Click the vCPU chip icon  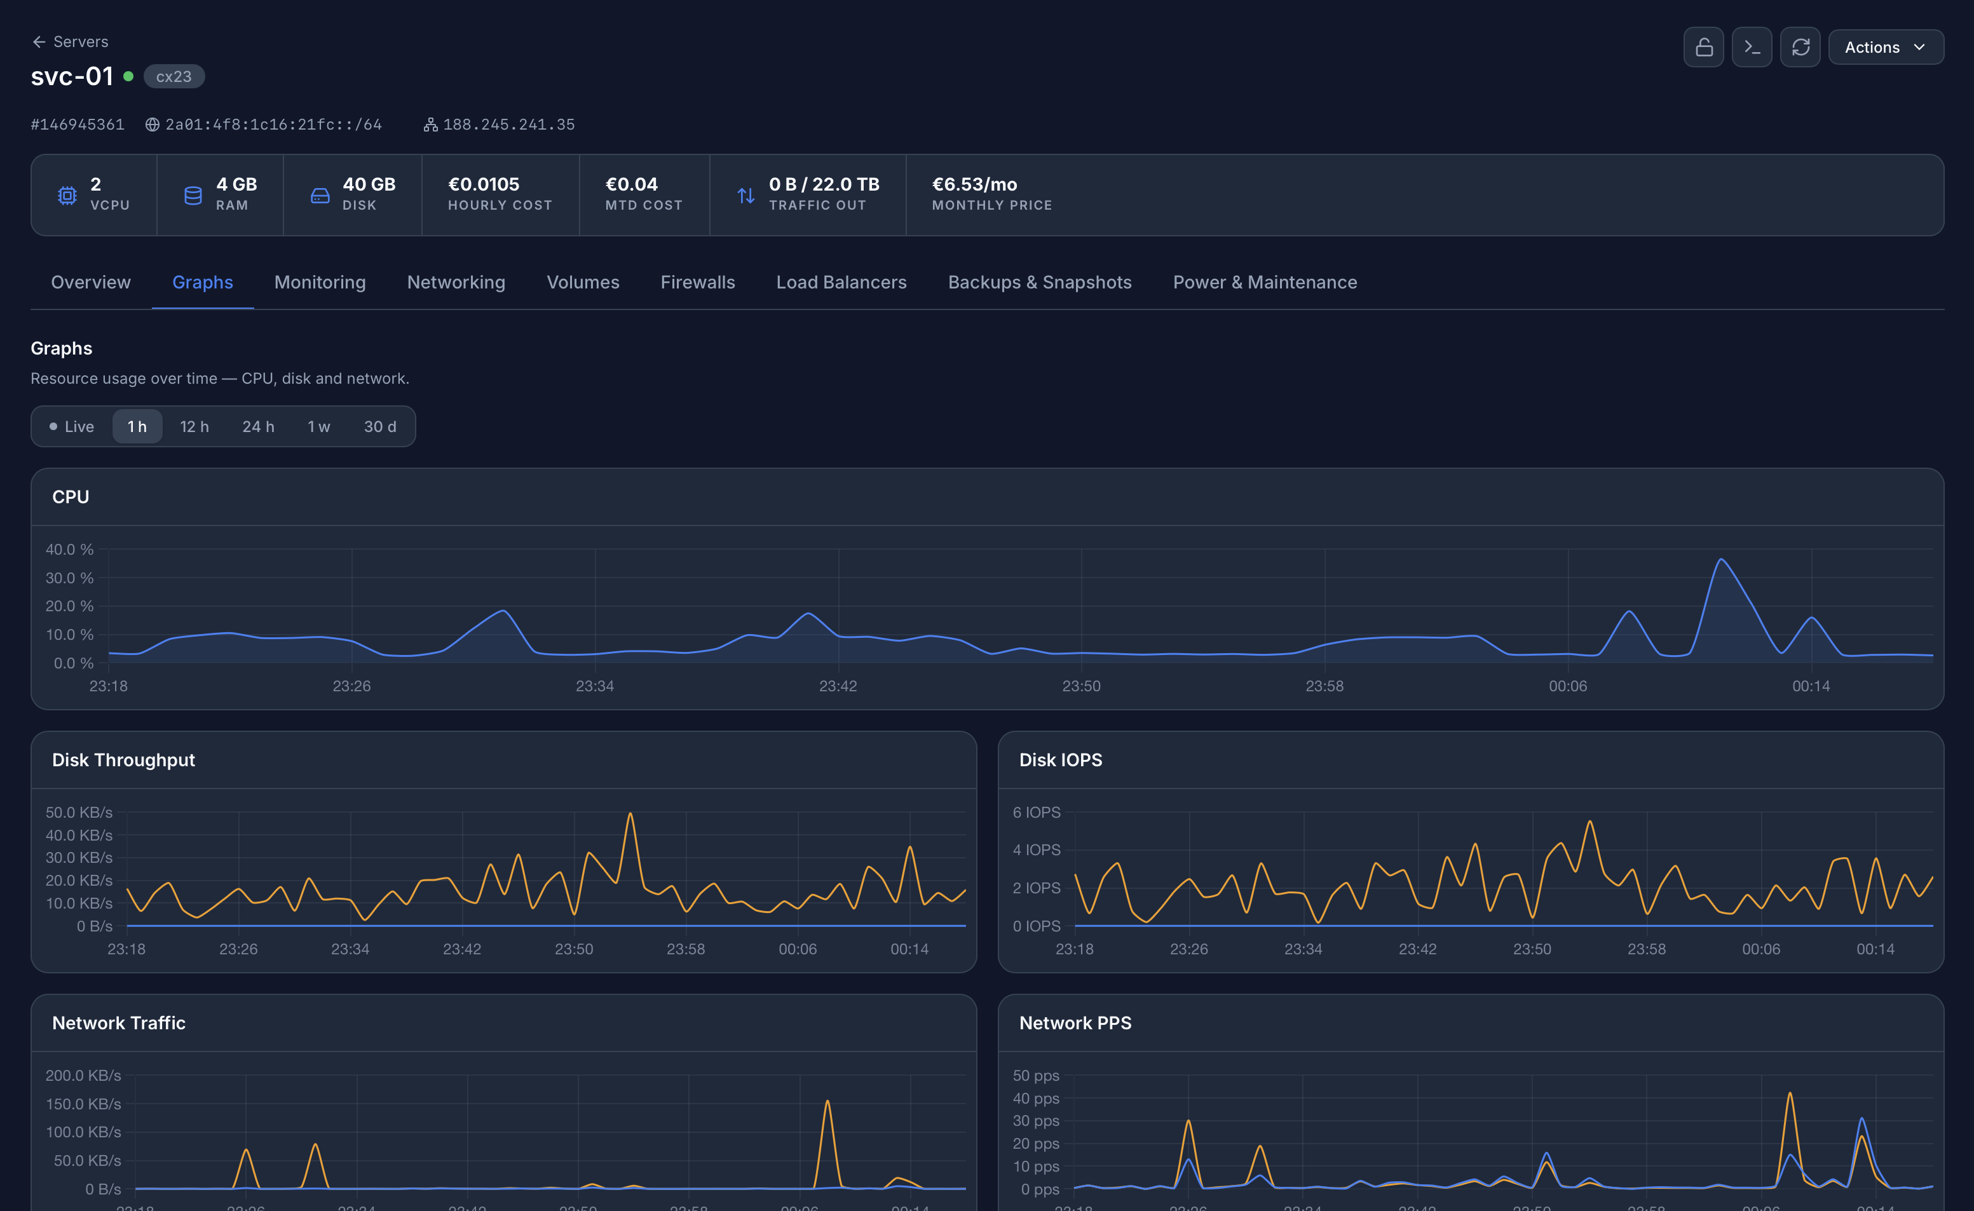pyautogui.click(x=67, y=196)
